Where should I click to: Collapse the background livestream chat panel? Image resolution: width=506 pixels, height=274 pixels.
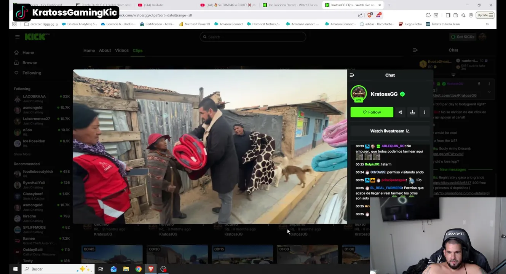coord(415,50)
